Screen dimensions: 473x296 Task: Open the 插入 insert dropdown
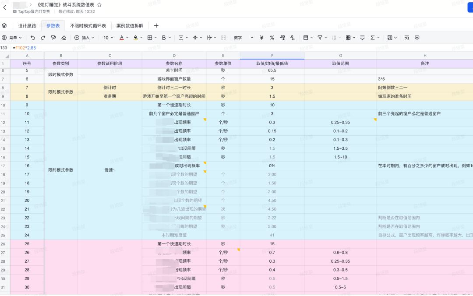pos(85,38)
